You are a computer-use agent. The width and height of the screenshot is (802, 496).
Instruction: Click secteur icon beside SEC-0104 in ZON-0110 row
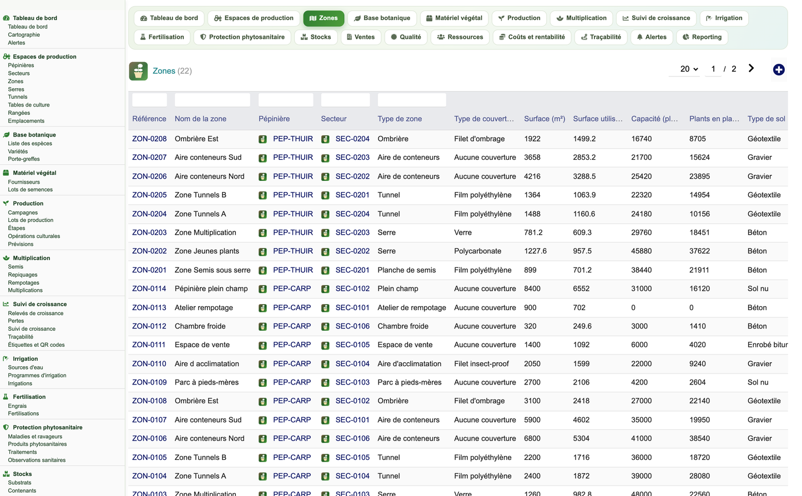325,365
